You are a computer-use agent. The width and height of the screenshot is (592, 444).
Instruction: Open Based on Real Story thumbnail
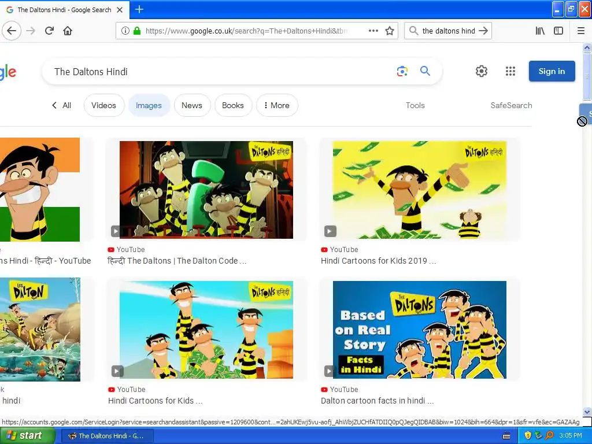tap(420, 330)
